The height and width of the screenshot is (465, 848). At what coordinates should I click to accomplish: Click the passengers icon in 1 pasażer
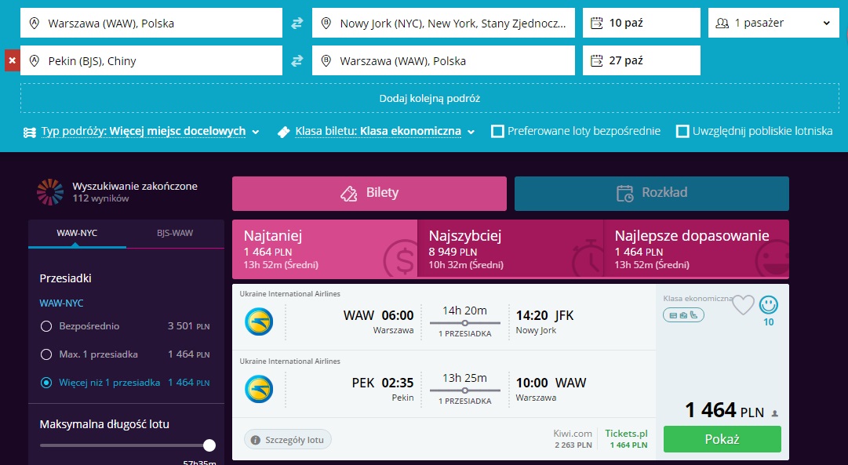(722, 24)
